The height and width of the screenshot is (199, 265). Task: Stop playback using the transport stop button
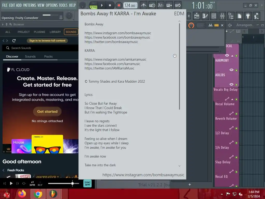point(110,5)
